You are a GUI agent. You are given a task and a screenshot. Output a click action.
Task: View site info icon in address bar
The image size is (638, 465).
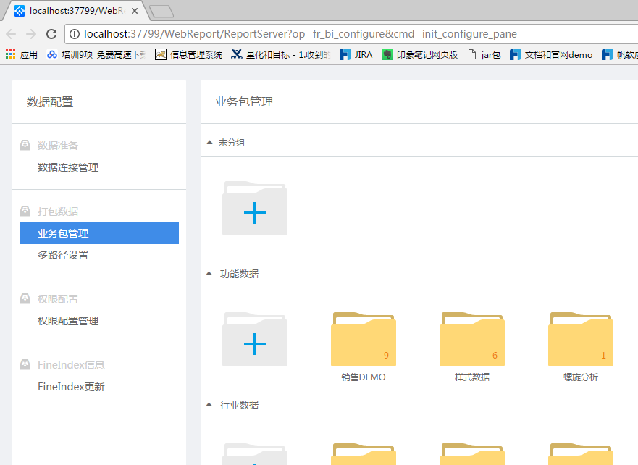tap(75, 34)
